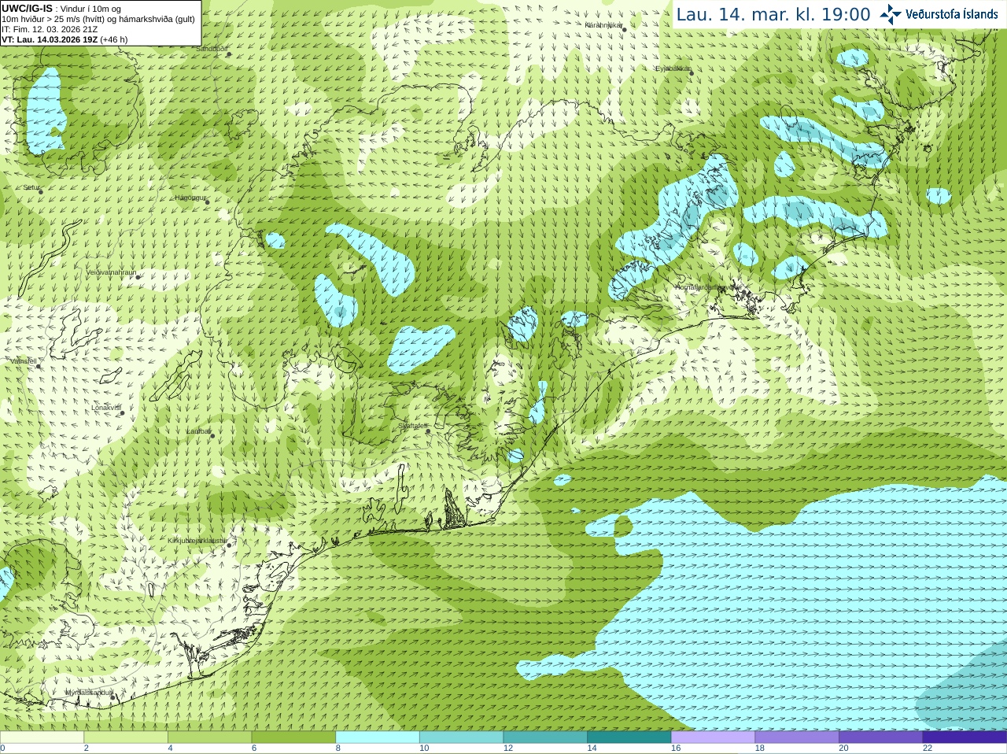1007x754 pixels.
Task: Pick the 14–16 m/s dark teal legend swatch
Action: tap(629, 737)
